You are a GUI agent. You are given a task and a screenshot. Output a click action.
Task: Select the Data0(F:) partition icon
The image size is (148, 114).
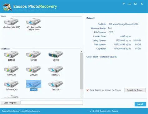(x=56, y=69)
